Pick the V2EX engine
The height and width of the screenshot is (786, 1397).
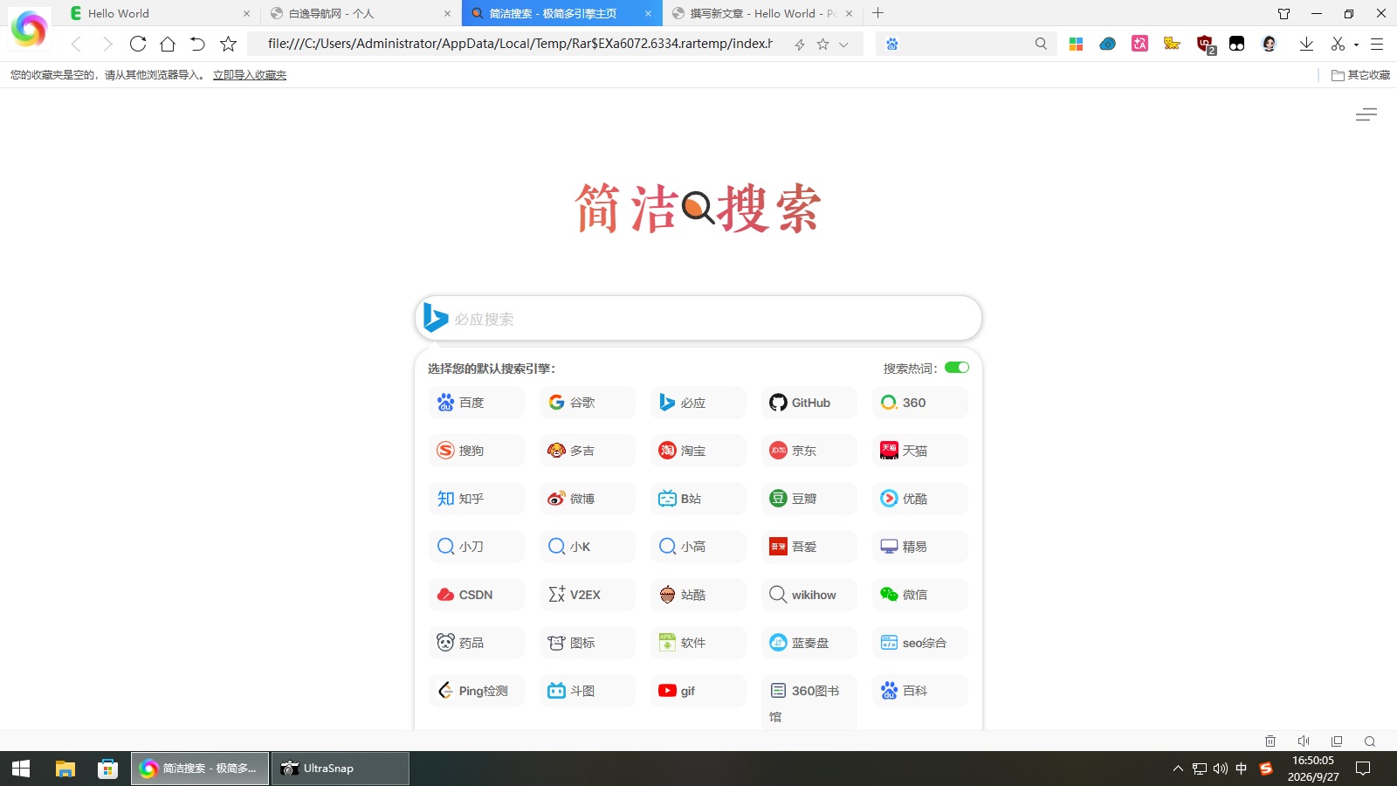587,595
